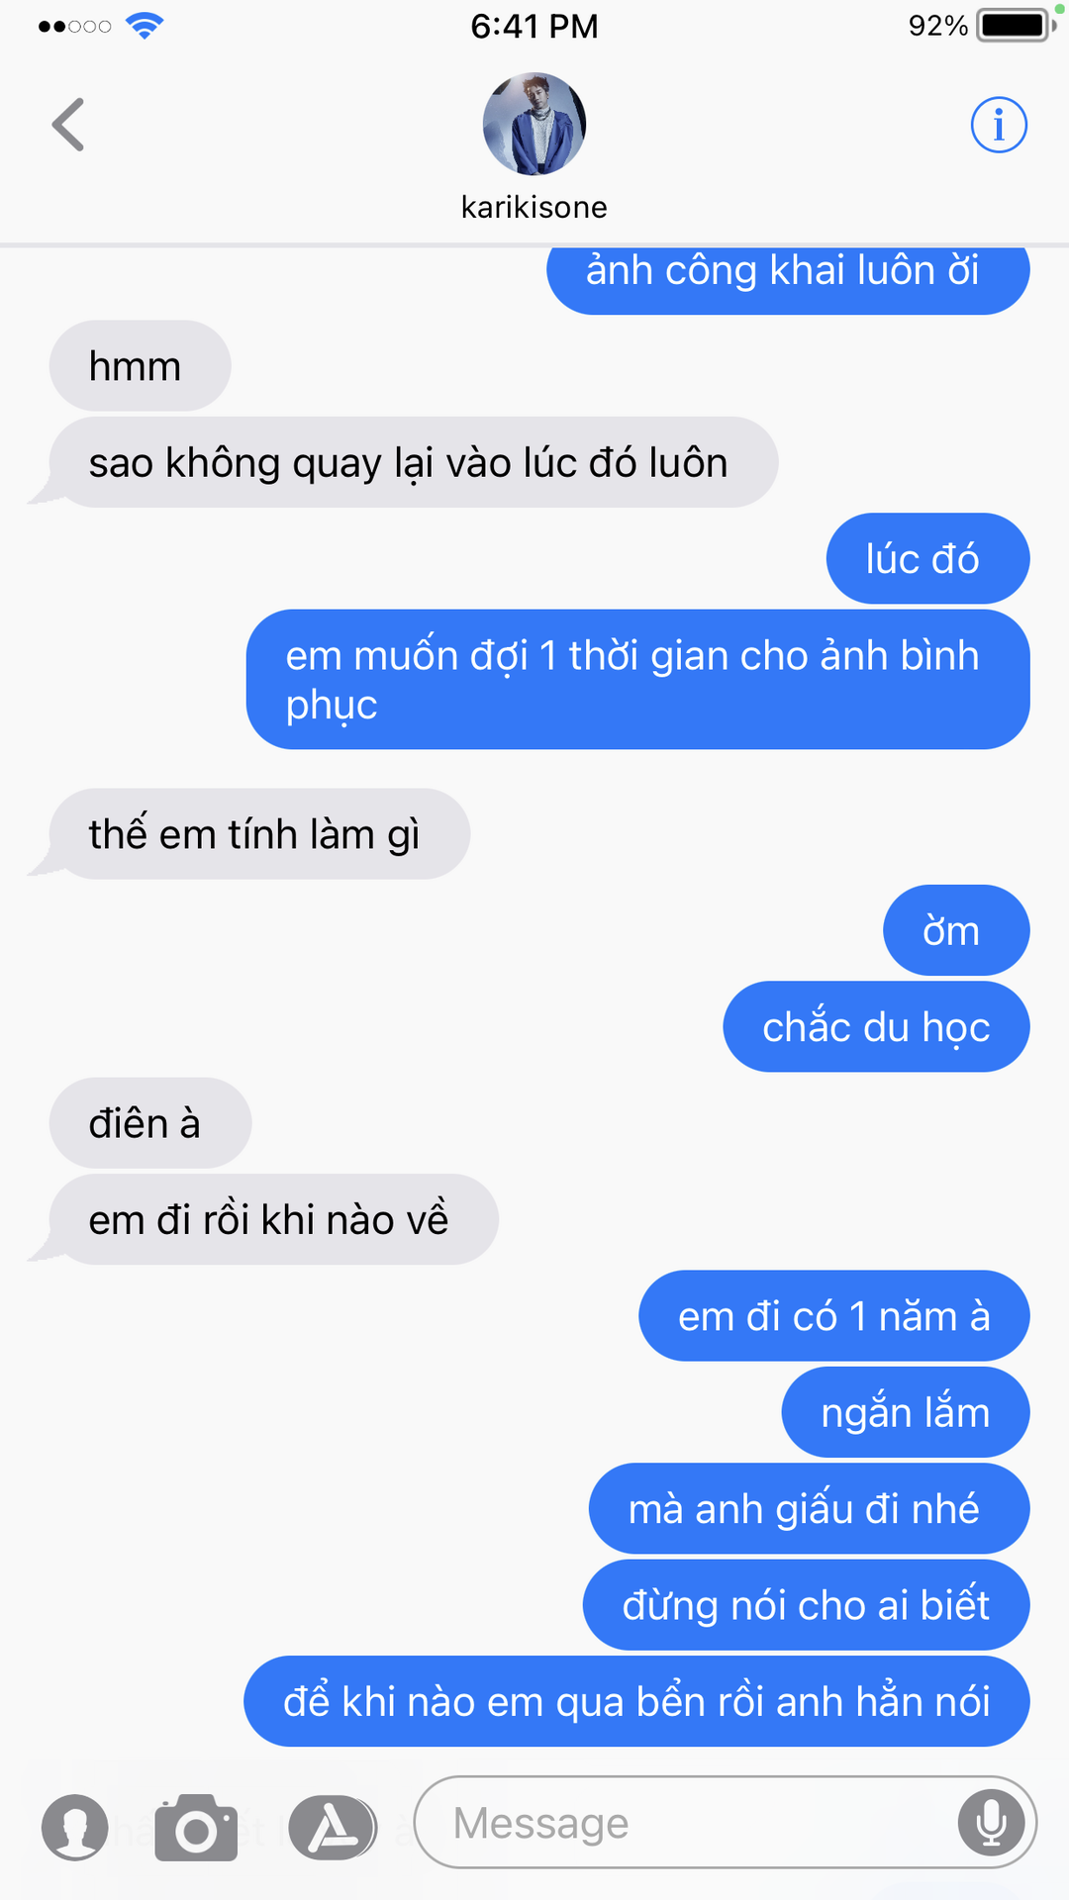Tap the back chevron arrow
Image resolution: width=1069 pixels, height=1900 pixels.
[68, 125]
